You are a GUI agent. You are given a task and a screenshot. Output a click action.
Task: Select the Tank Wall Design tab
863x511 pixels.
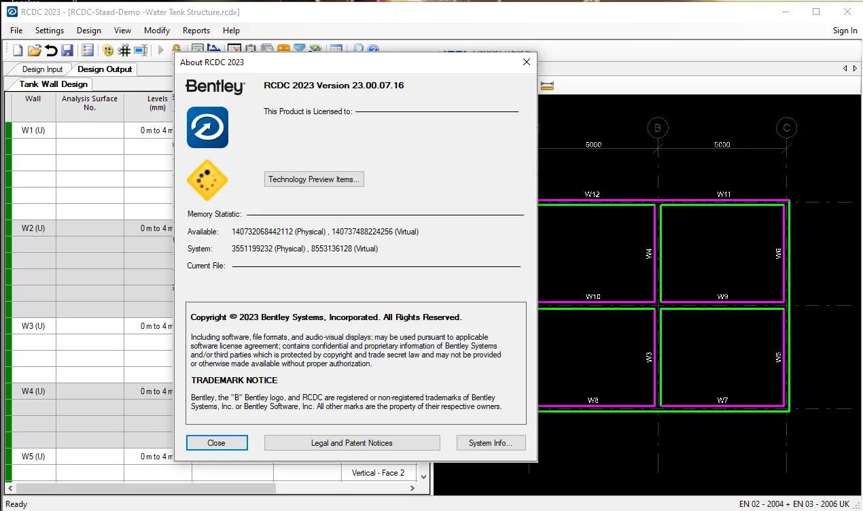click(x=54, y=84)
